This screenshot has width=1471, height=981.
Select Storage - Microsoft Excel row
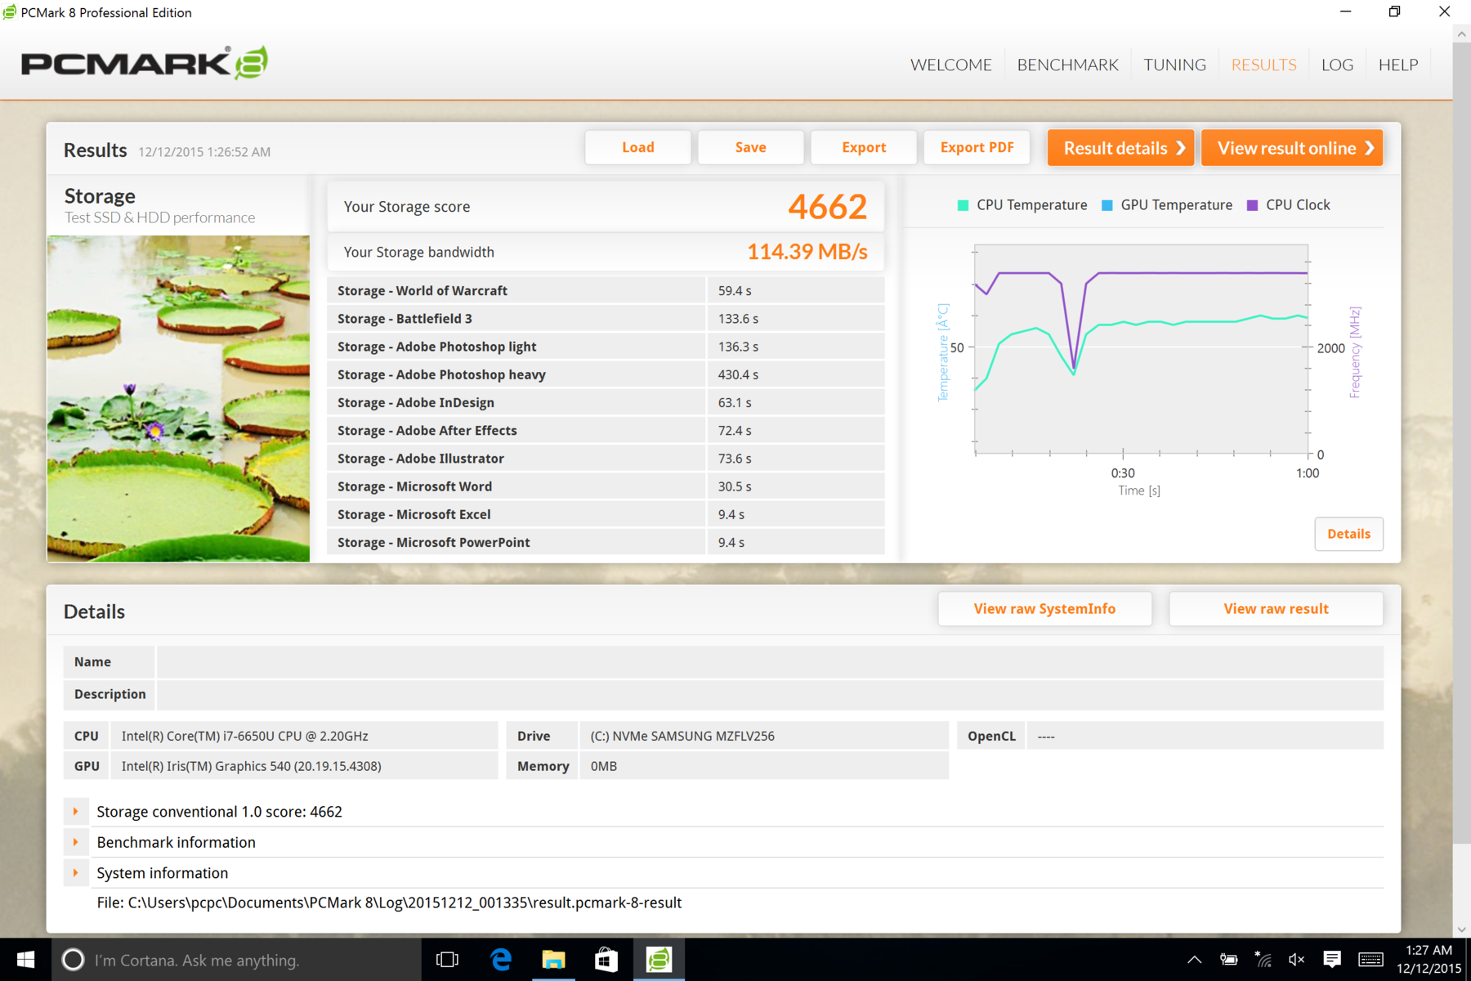pyautogui.click(x=606, y=514)
